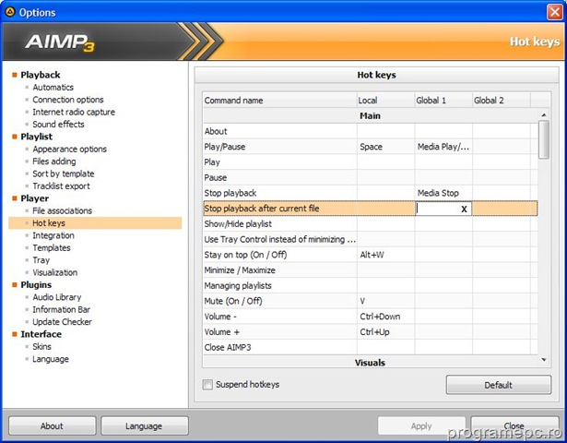Click the Media Stop hotkey cell
This screenshot has width=567, height=443.
pyautogui.click(x=443, y=193)
